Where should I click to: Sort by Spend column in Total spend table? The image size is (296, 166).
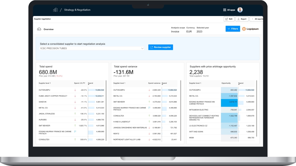(90, 83)
